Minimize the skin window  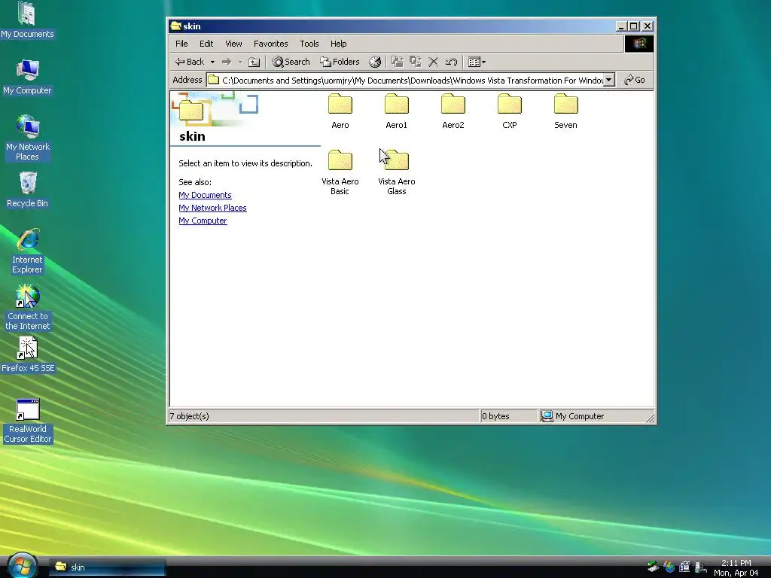[621, 26]
